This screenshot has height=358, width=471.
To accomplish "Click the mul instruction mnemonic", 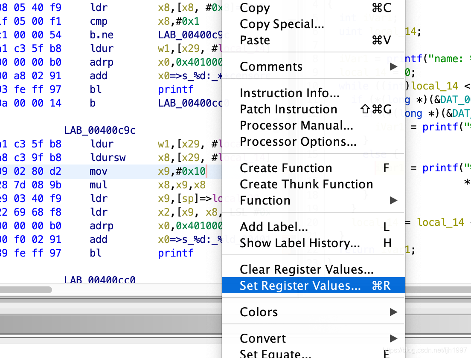I will coord(99,185).
